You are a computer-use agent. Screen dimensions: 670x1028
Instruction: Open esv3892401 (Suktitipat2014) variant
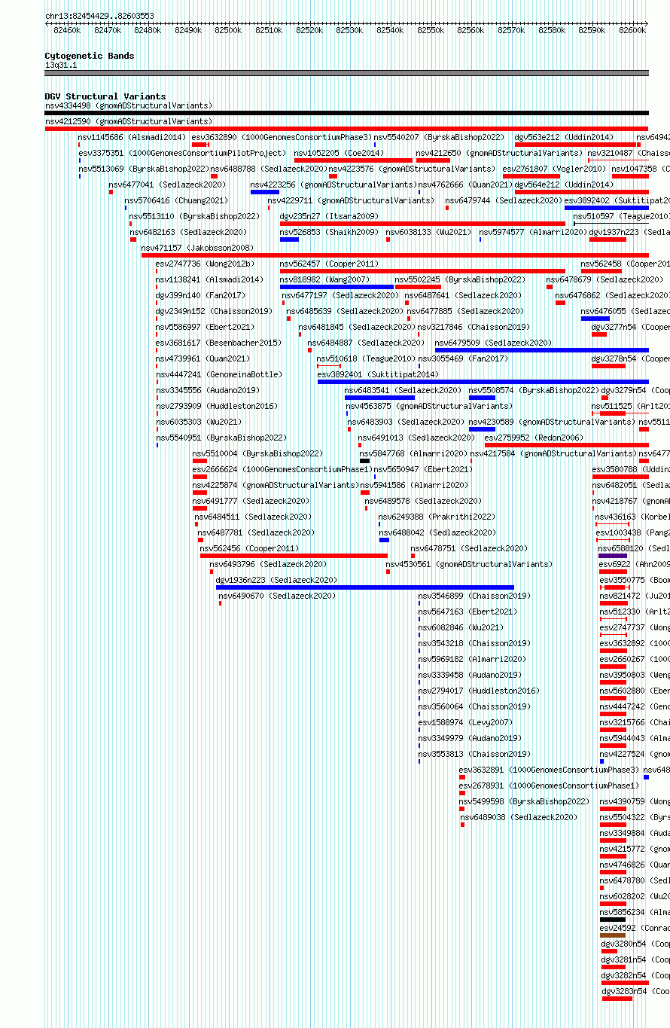377,374
